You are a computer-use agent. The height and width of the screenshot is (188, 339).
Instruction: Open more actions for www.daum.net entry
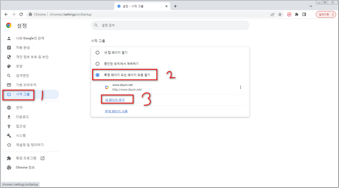[240, 87]
